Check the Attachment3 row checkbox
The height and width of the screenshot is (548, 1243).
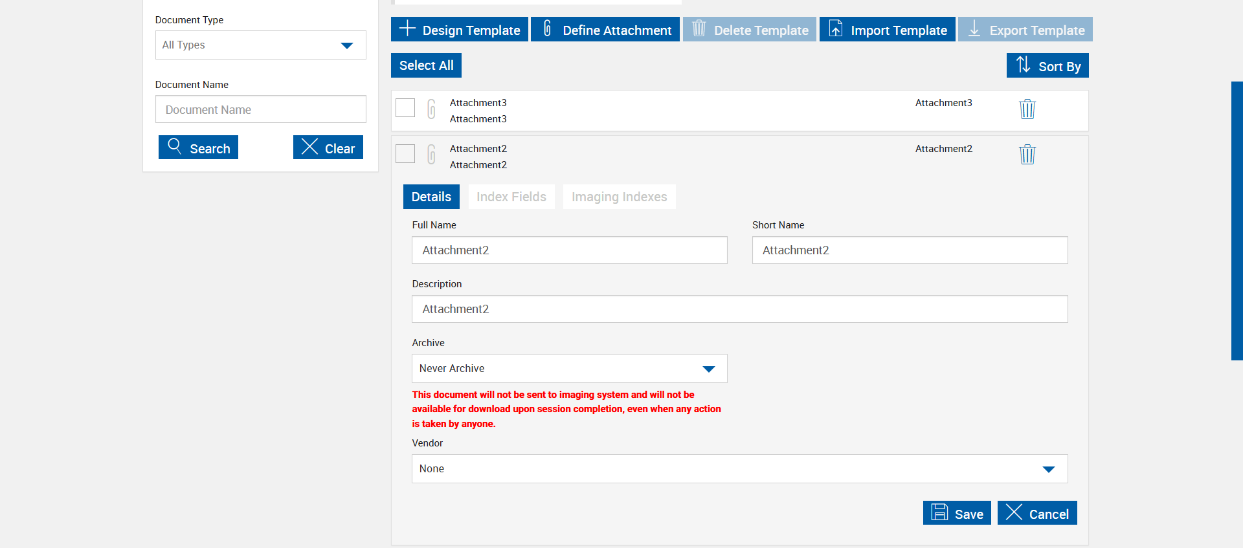405,108
